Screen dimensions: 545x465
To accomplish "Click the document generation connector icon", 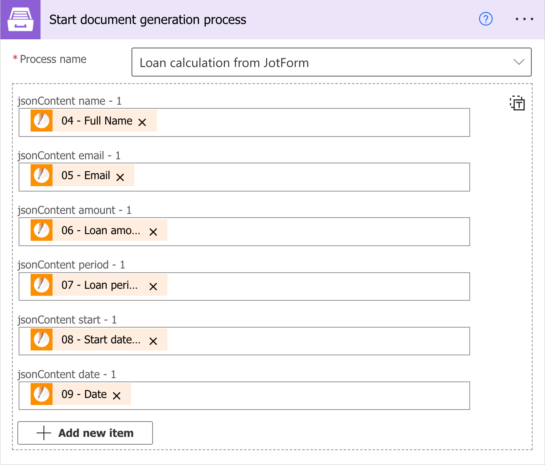I will [20, 19].
